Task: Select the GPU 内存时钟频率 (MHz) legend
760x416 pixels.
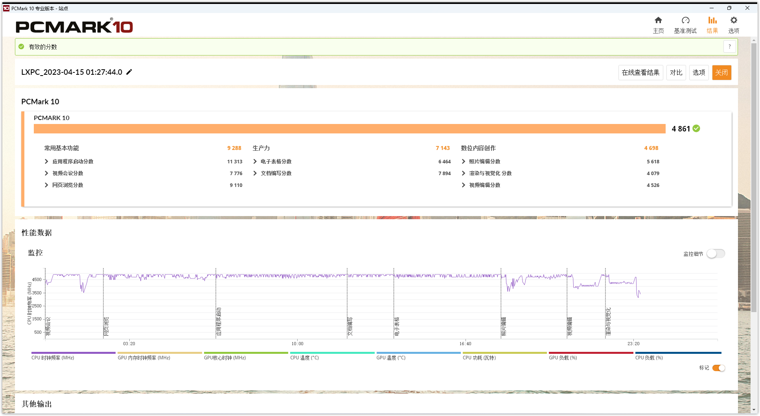Action: point(160,356)
